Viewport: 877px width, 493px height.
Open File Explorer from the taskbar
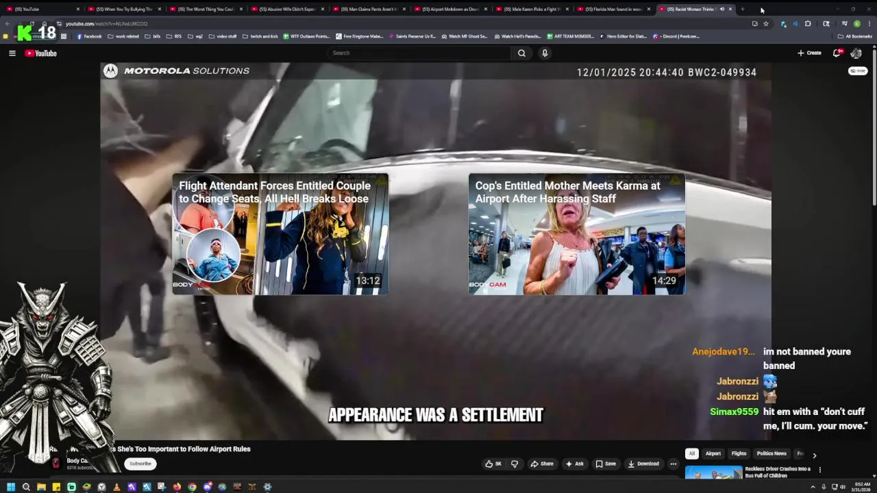(x=41, y=487)
